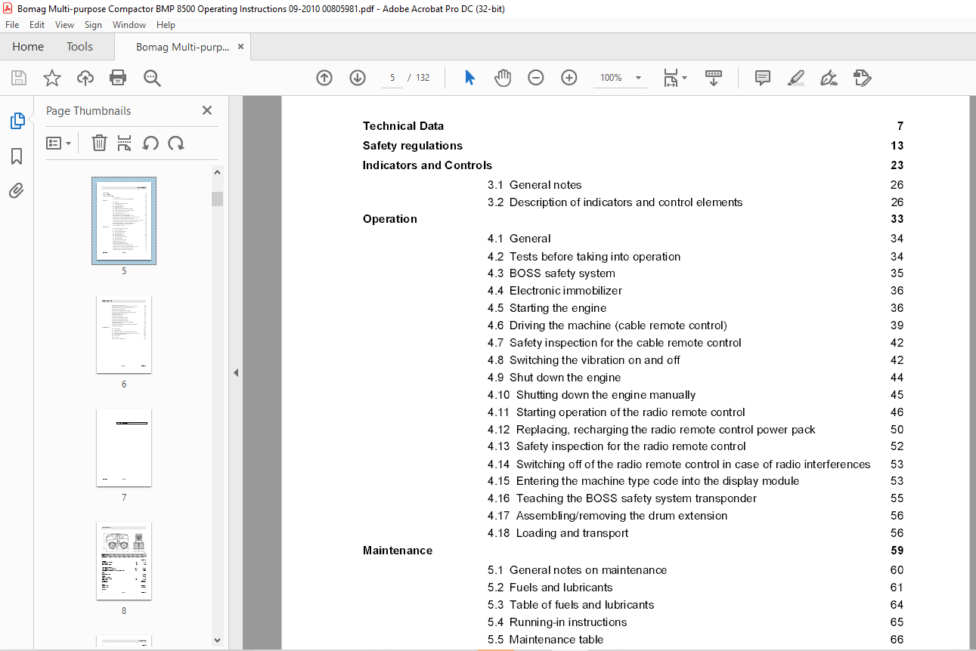Click '3.1 General notes' entry
The height and width of the screenshot is (651, 976).
(x=534, y=185)
